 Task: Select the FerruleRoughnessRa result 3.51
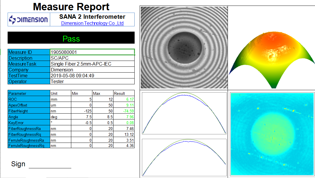[124, 140]
